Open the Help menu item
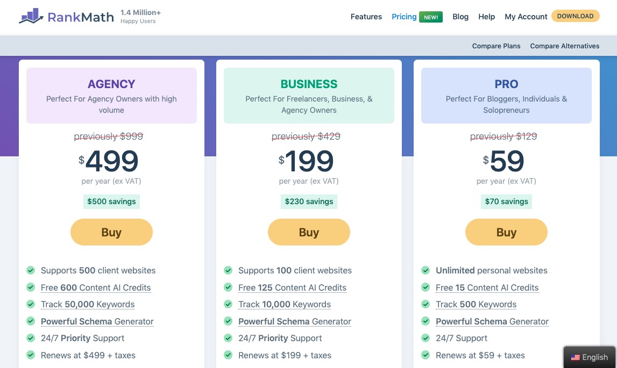This screenshot has width=617, height=368. coord(486,17)
